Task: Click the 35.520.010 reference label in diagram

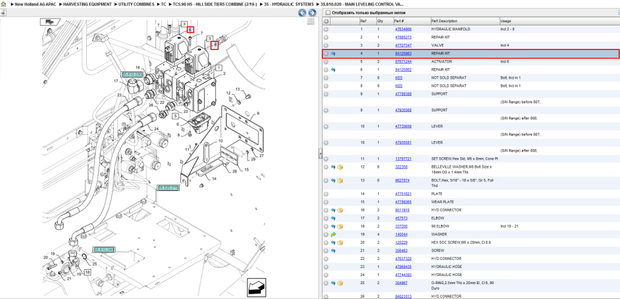Action: pyautogui.click(x=168, y=188)
